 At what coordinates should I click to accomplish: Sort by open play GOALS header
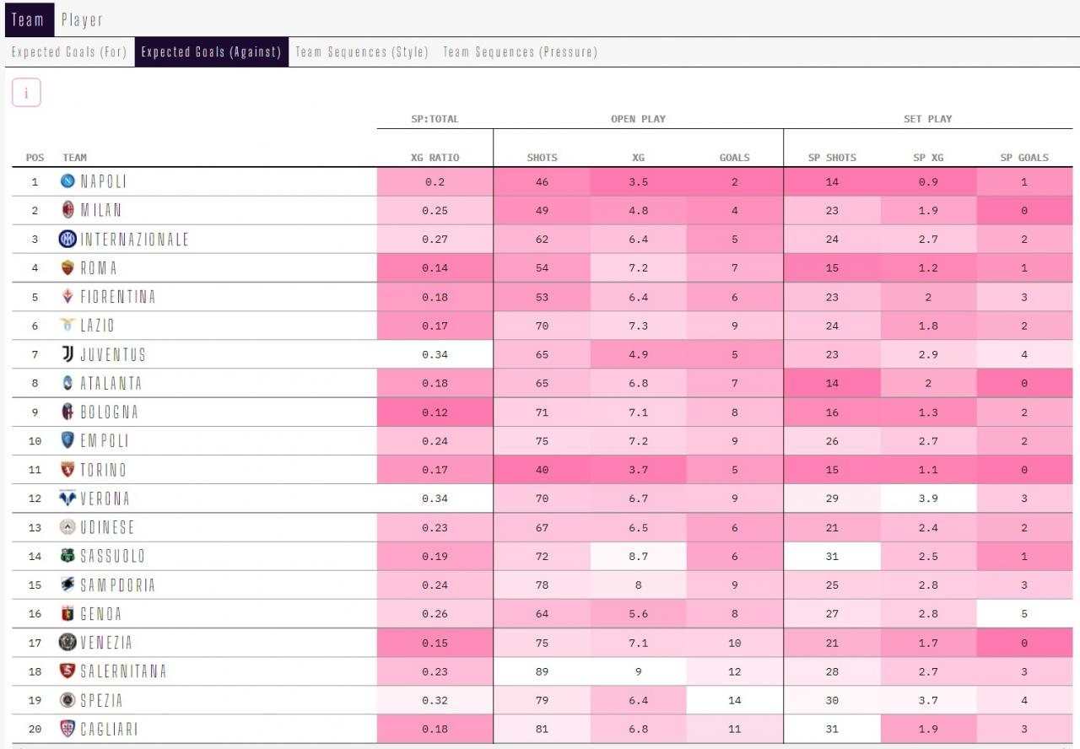tap(734, 158)
